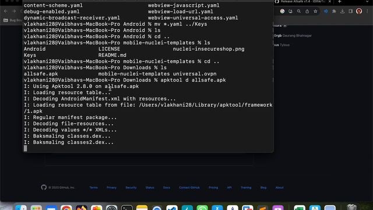
Task: Open Trash from the Dock
Action: [x=351, y=207]
